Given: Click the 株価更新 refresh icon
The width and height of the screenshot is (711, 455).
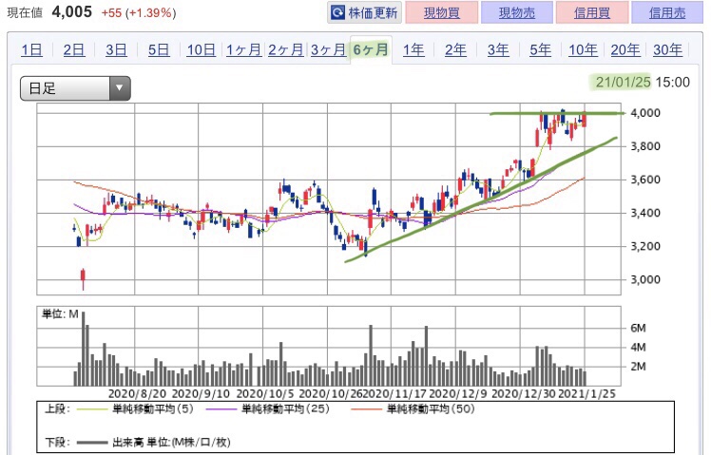Looking at the screenshot, I should click(x=338, y=12).
